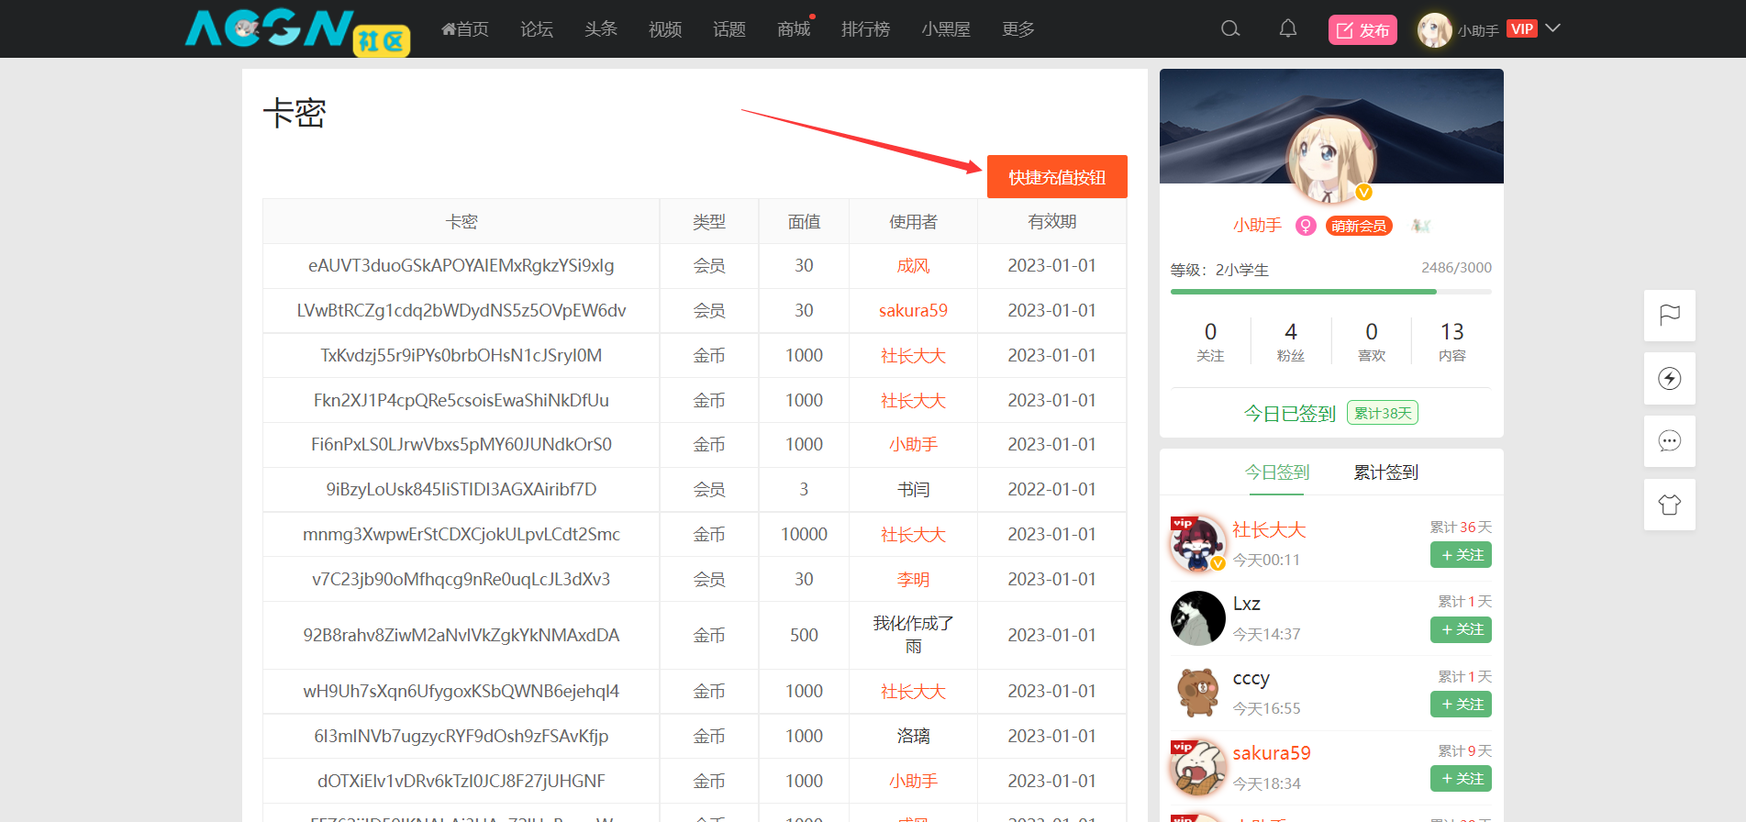1746x822 pixels.
Task: Open the notification bell
Action: pos(1288,29)
